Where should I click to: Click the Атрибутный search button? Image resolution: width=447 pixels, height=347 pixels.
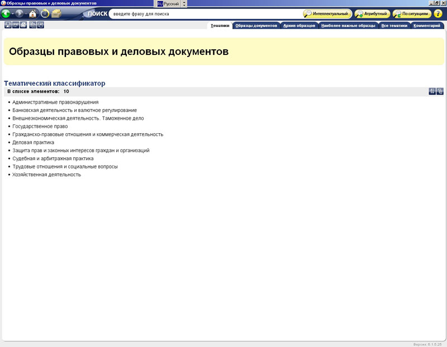[373, 13]
